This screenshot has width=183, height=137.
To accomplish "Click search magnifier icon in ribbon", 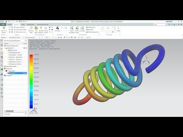I will coord(166,24).
